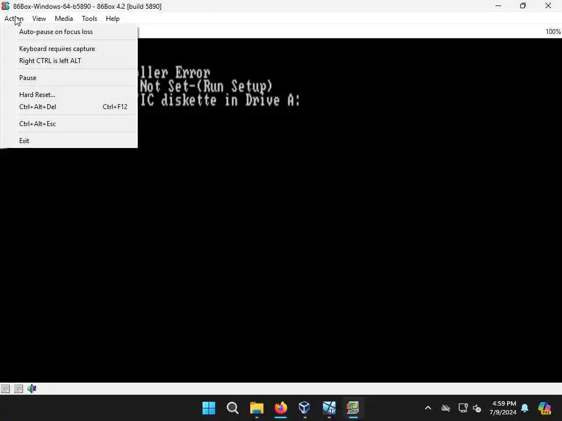Image resolution: width=562 pixels, height=421 pixels.
Task: Open the Help menu
Action: [113, 19]
